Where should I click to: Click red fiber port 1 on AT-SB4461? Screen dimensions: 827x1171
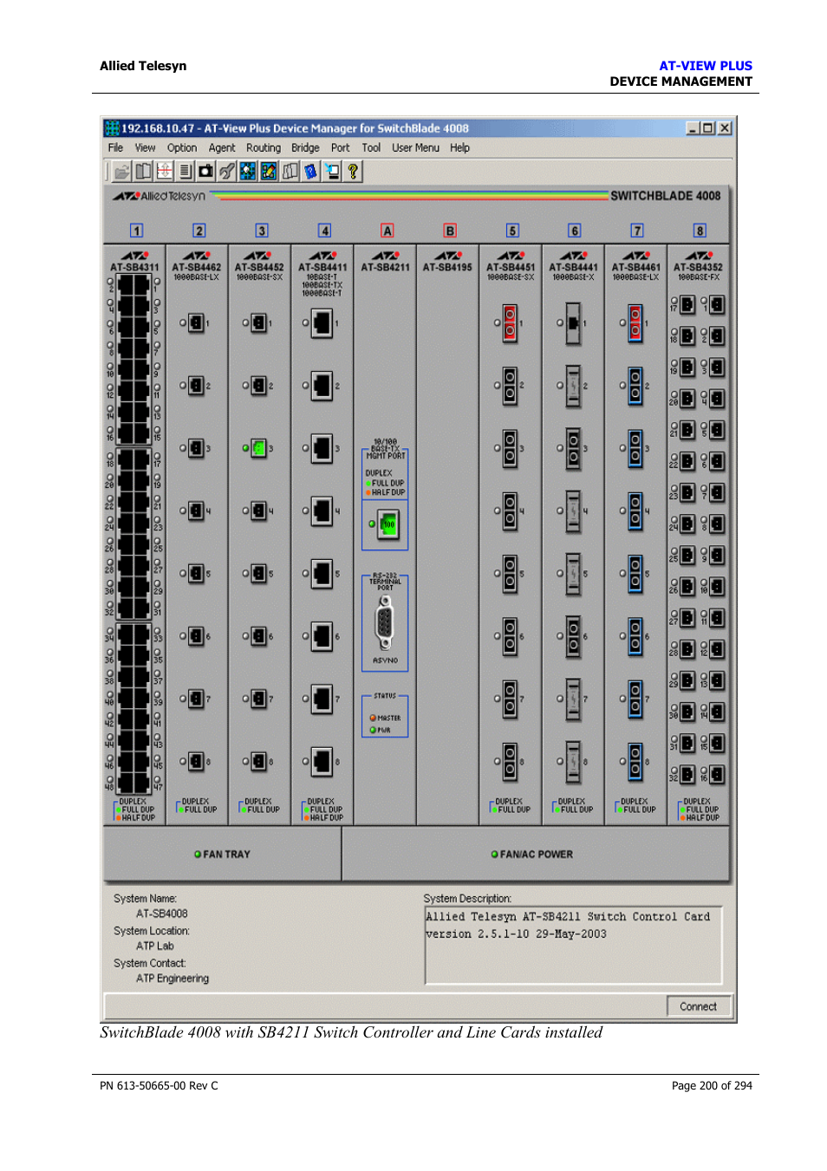click(635, 323)
